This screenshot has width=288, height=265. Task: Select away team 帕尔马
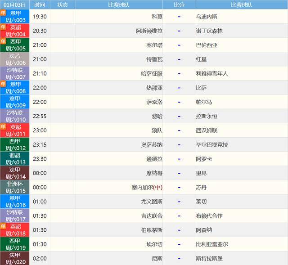(x=204, y=102)
